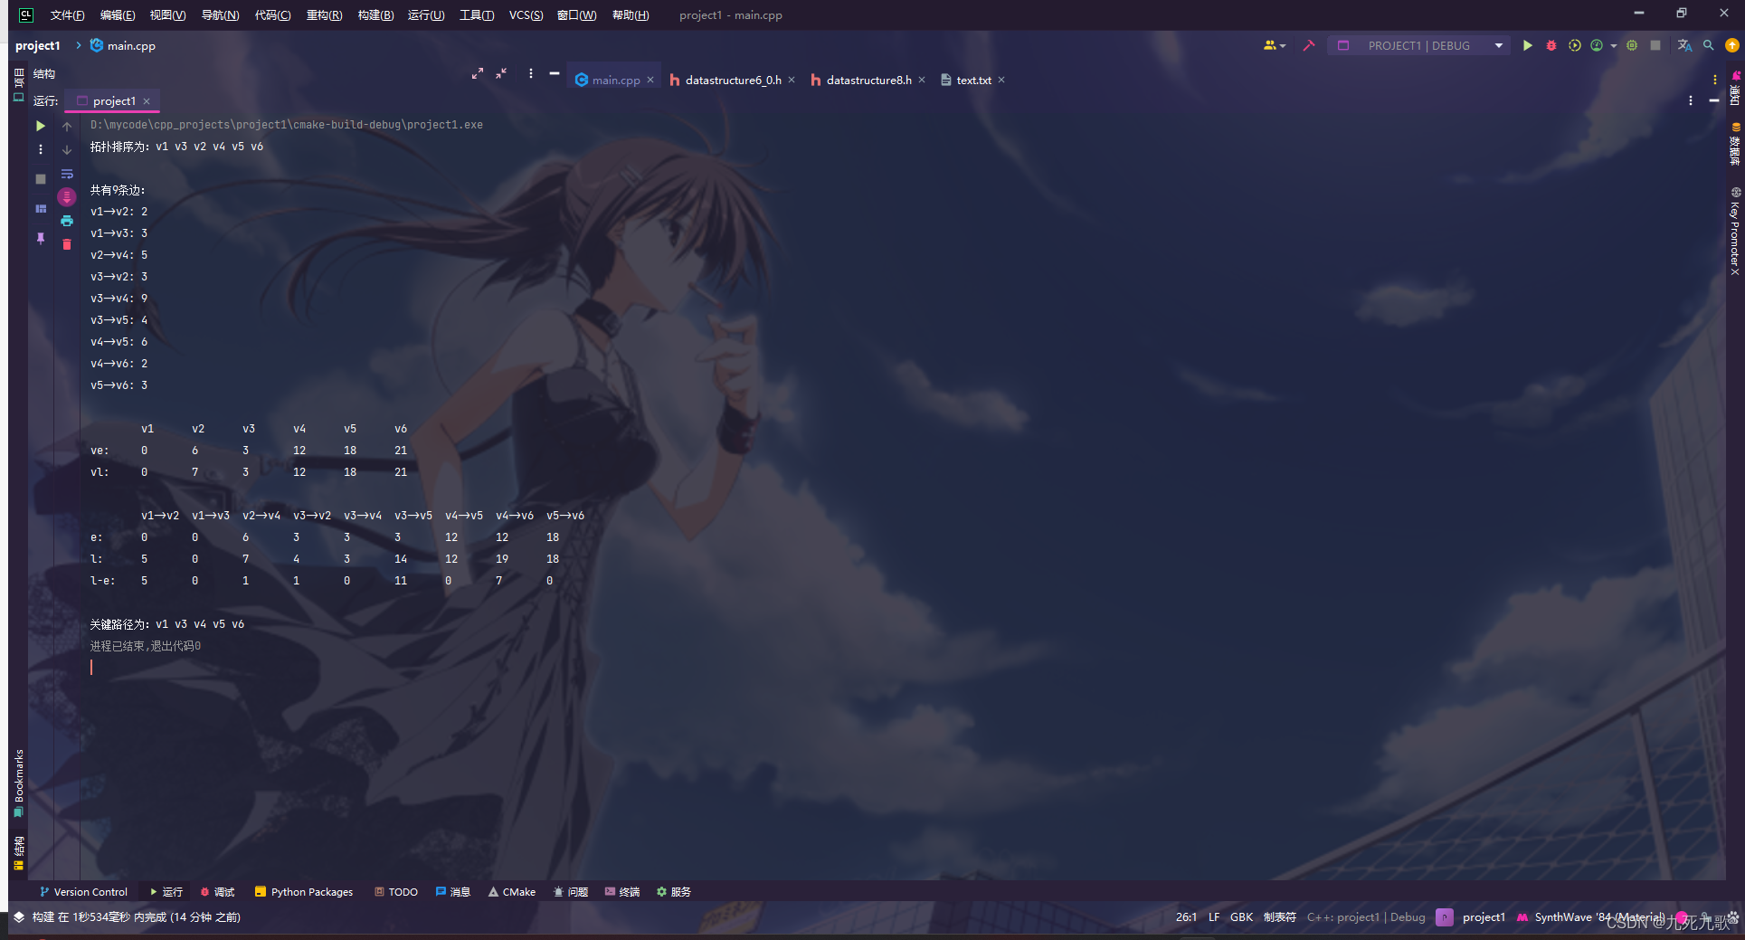Open the 终端 terminal tool window
Image resolution: width=1745 pixels, height=940 pixels.
point(622,891)
